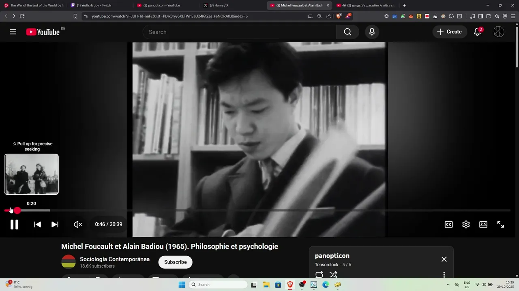
Task: Open a new browser tab
Action: click(x=404, y=5)
